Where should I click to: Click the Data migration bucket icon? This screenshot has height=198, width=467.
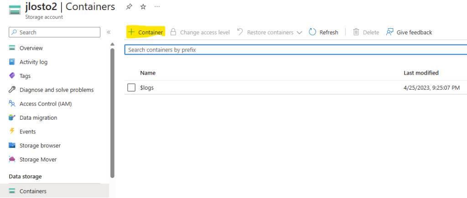12,117
